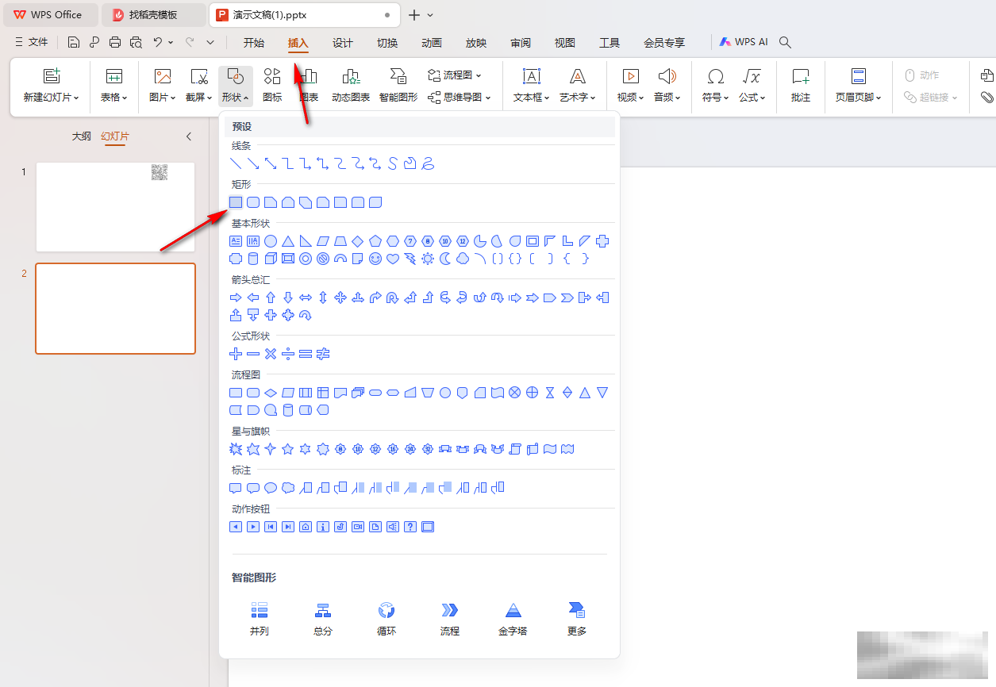Switch to the 设计 ribbon tab

click(343, 43)
